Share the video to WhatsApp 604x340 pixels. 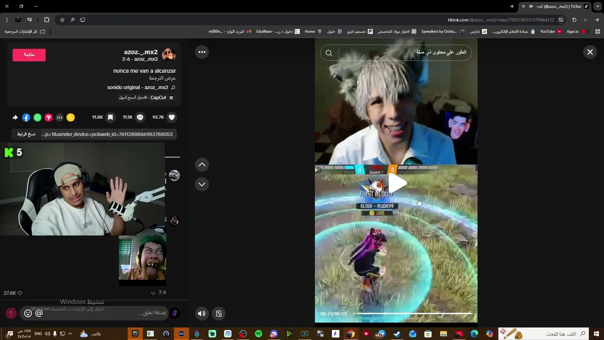(x=37, y=118)
